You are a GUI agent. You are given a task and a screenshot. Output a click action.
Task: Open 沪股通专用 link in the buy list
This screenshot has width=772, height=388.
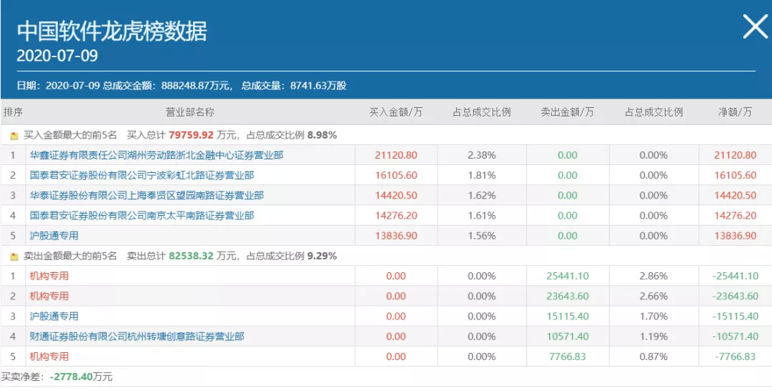point(54,236)
